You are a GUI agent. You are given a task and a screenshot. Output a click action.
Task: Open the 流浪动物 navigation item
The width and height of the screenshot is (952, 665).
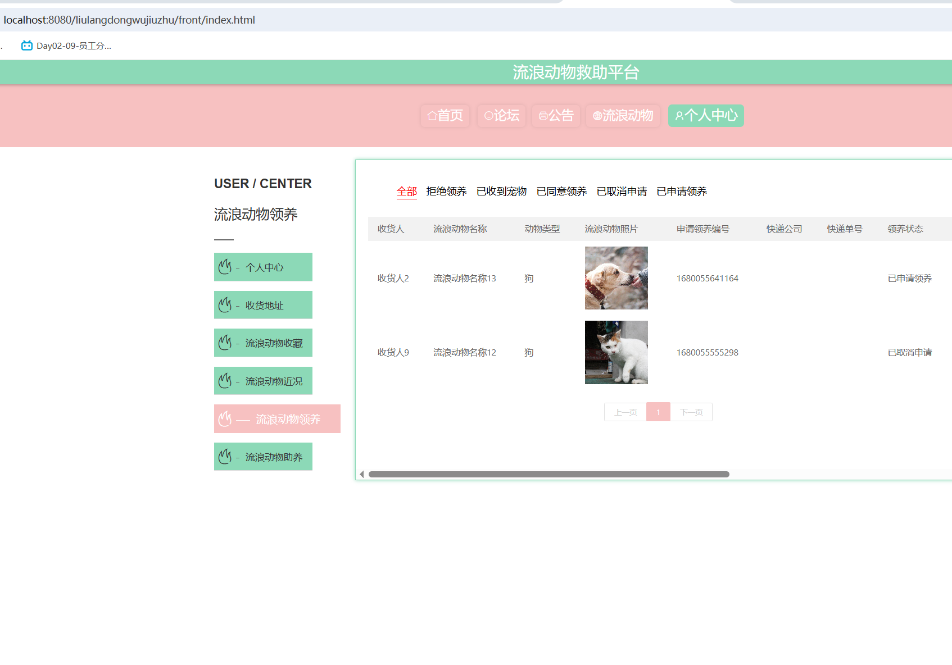click(623, 116)
